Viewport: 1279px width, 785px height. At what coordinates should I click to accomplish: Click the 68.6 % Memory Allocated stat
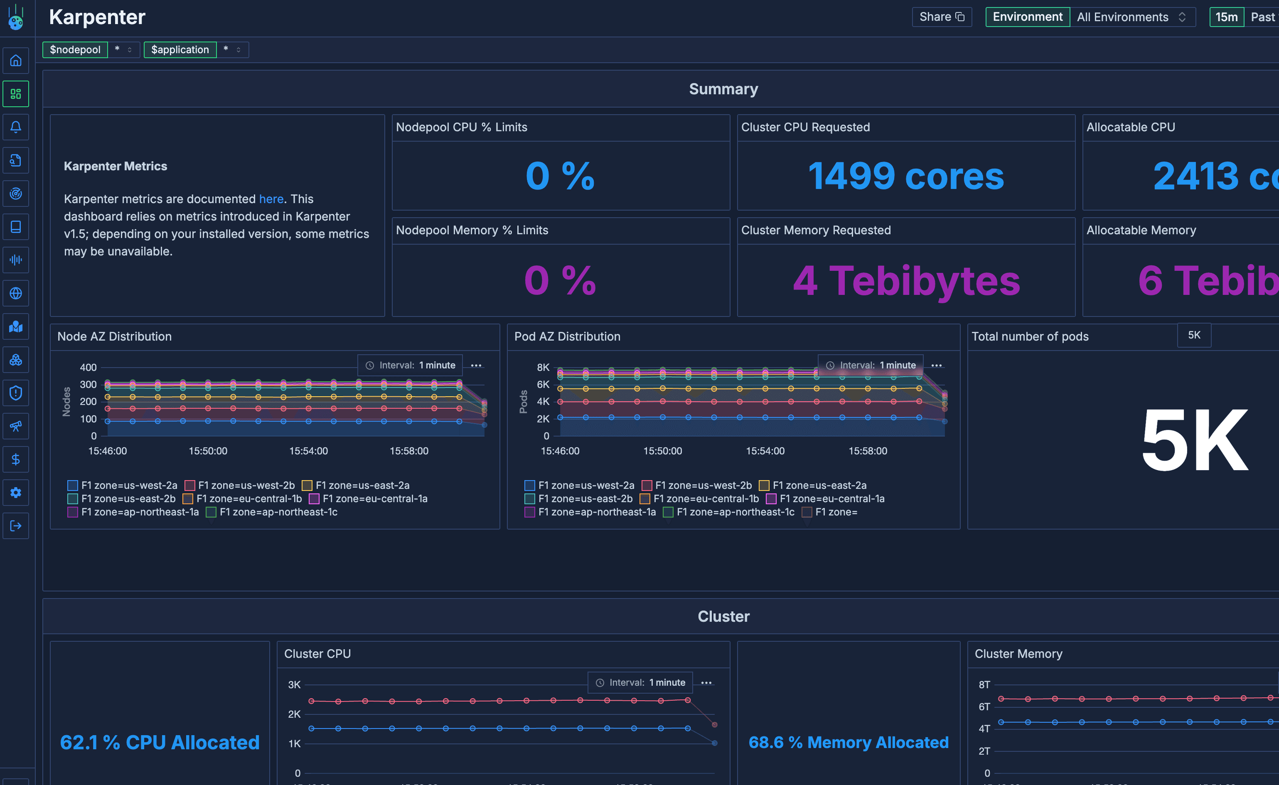click(x=849, y=743)
